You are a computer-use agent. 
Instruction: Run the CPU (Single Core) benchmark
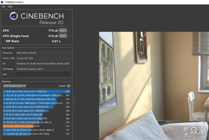[x=63, y=36]
